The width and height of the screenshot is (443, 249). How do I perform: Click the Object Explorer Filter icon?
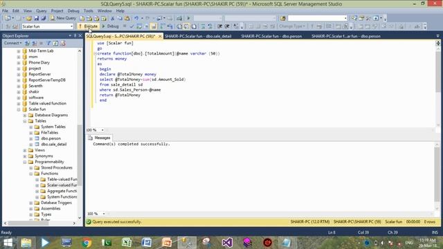pyautogui.click(x=48, y=43)
